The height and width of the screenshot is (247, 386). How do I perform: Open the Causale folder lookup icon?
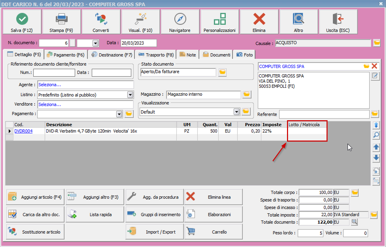click(x=377, y=43)
